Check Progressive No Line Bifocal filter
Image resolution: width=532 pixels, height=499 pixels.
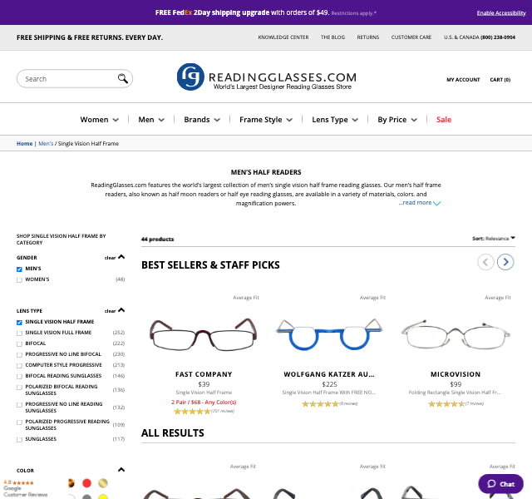tap(19, 355)
